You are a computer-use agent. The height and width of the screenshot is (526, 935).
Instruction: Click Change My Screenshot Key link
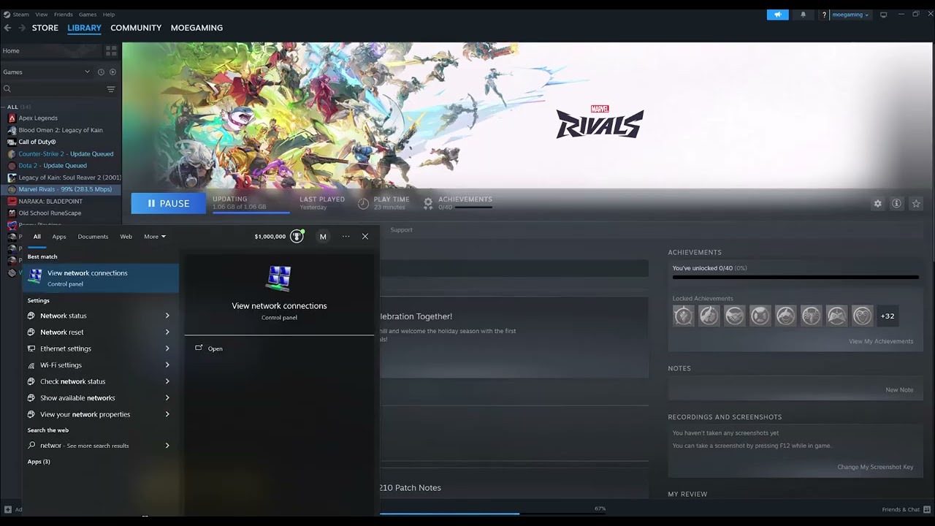click(x=875, y=468)
